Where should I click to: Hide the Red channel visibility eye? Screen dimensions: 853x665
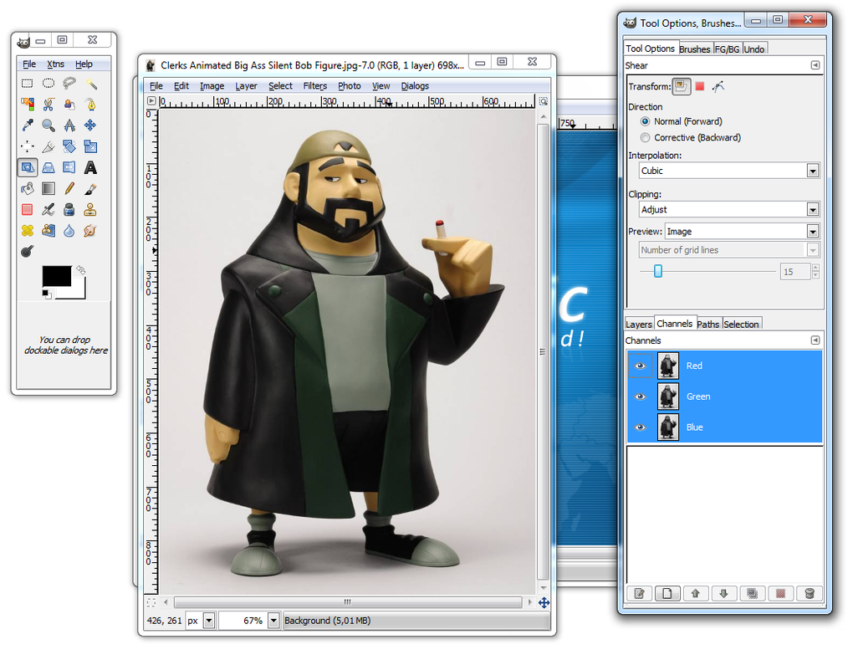pos(640,366)
